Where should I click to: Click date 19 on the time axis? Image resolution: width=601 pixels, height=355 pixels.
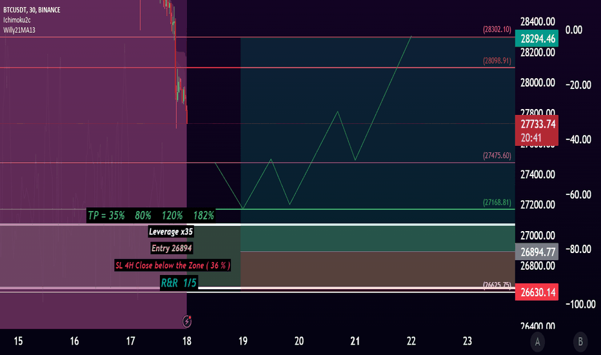243,341
